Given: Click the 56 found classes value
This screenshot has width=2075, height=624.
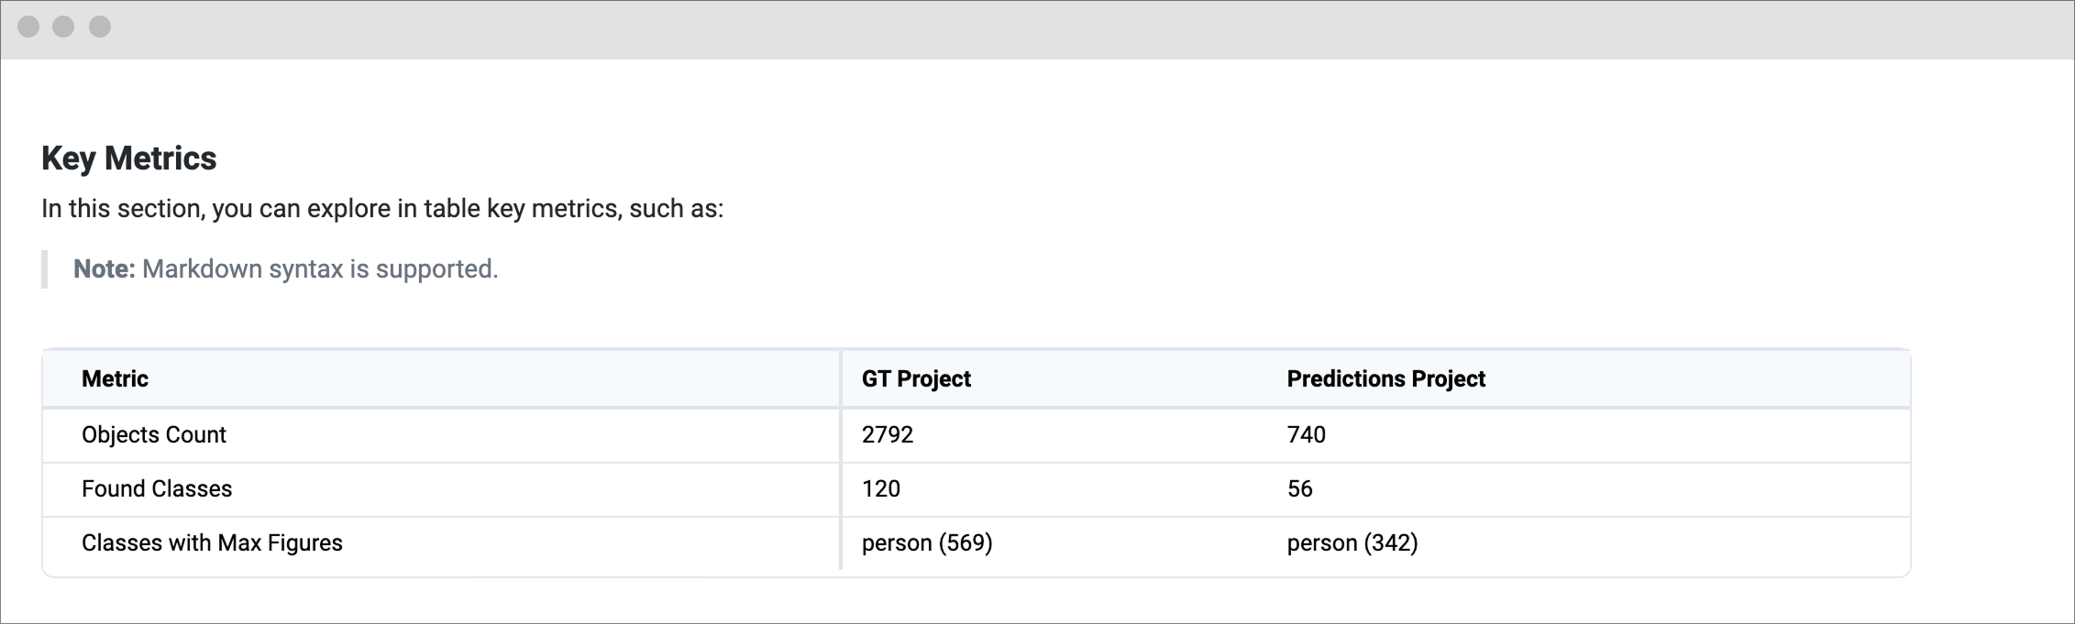Looking at the screenshot, I should [1300, 488].
